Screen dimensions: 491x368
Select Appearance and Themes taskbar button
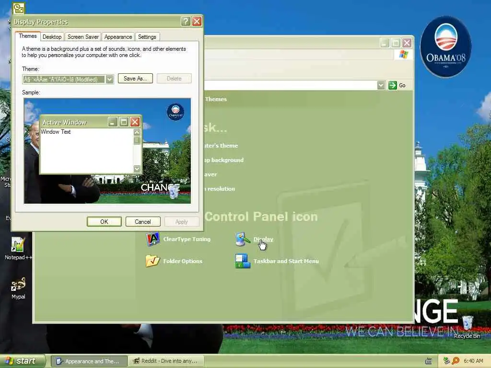tap(89, 361)
